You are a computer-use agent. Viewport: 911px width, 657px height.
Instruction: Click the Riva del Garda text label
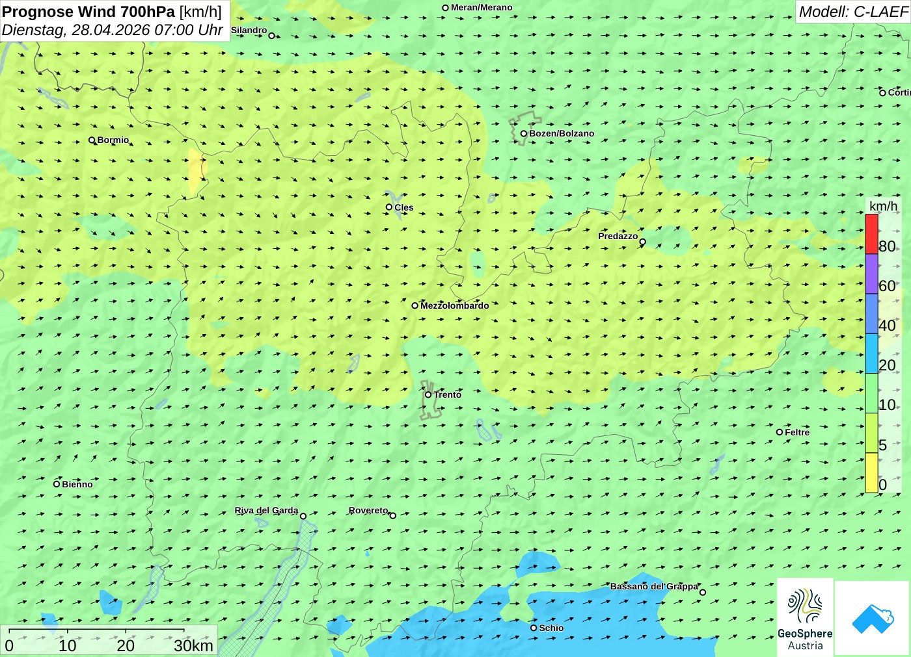click(266, 510)
